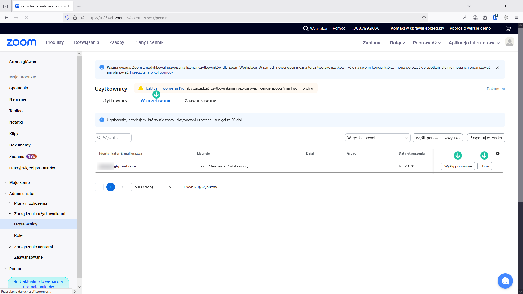Expand the Pomoc sidebar section
This screenshot has height=294, width=523.
(5, 269)
